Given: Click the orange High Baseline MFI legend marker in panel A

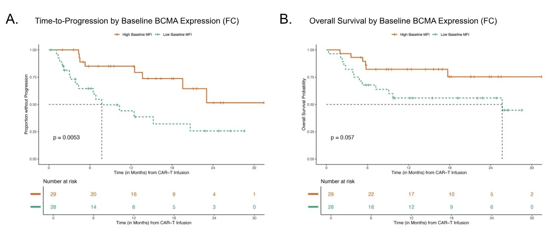Looking at the screenshot, I should (x=118, y=34).
